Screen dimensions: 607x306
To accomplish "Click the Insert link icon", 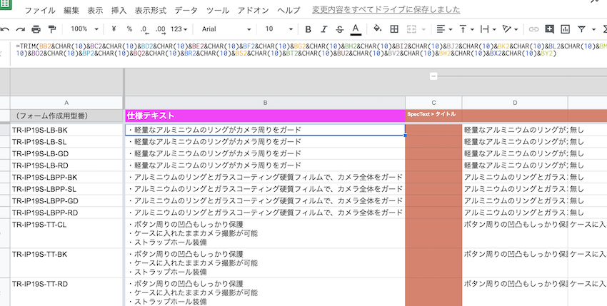I will pyautogui.click(x=533, y=29).
